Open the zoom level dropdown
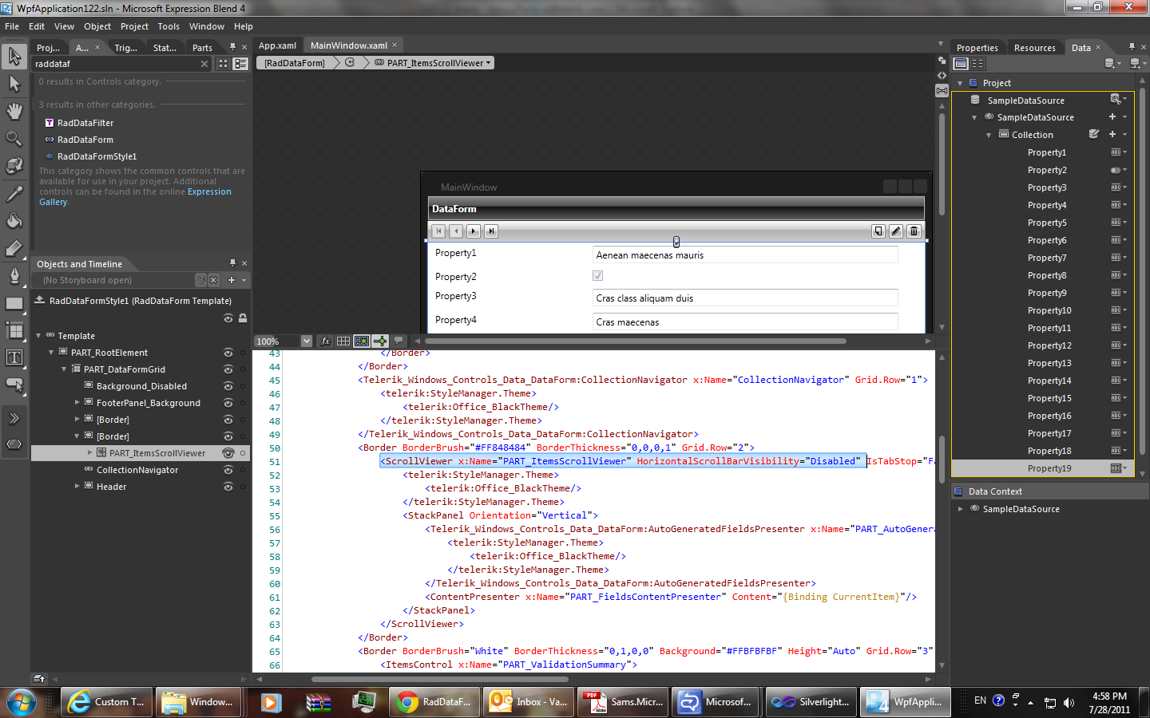Image resolution: width=1150 pixels, height=718 pixels. [307, 341]
